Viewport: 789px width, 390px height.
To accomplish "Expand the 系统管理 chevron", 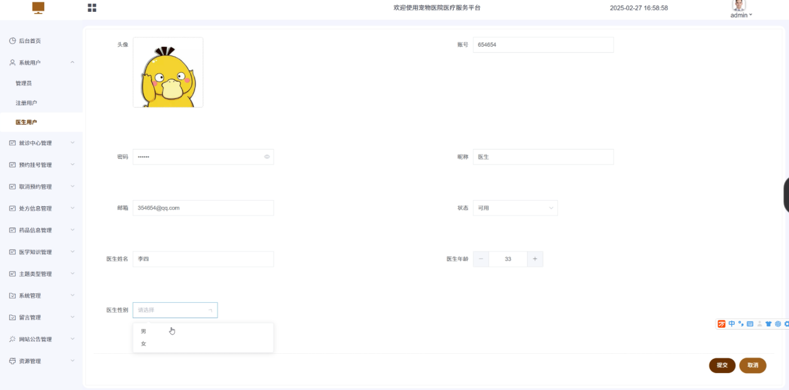I will tap(72, 296).
